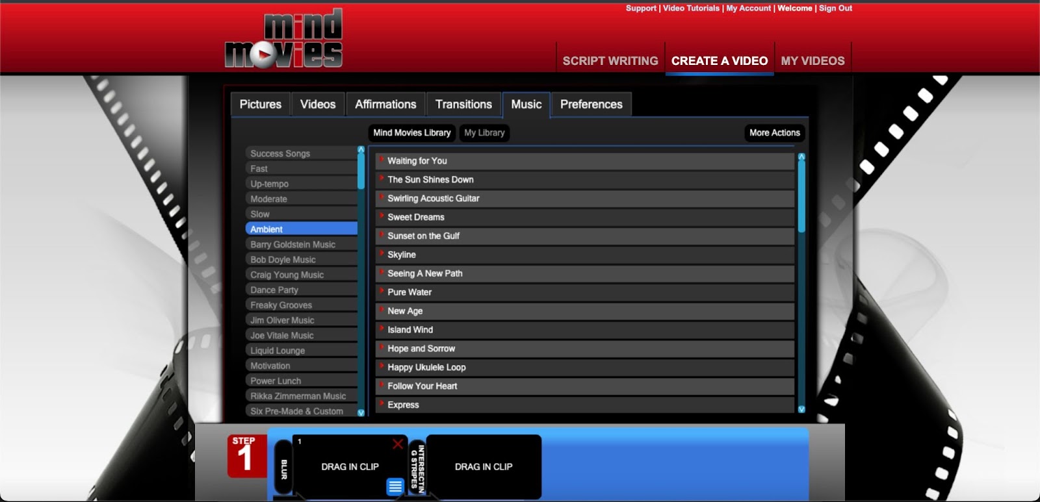
Task: Go to My Videos
Action: tap(812, 60)
